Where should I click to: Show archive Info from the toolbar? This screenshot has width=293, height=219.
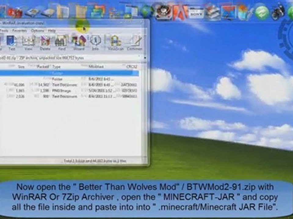(95, 43)
